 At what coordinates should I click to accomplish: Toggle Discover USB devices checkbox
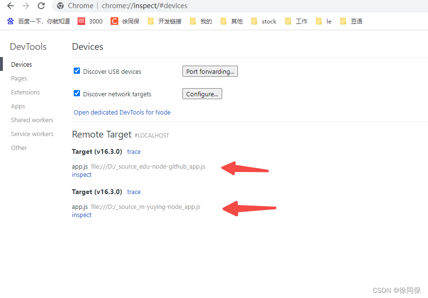[77, 71]
